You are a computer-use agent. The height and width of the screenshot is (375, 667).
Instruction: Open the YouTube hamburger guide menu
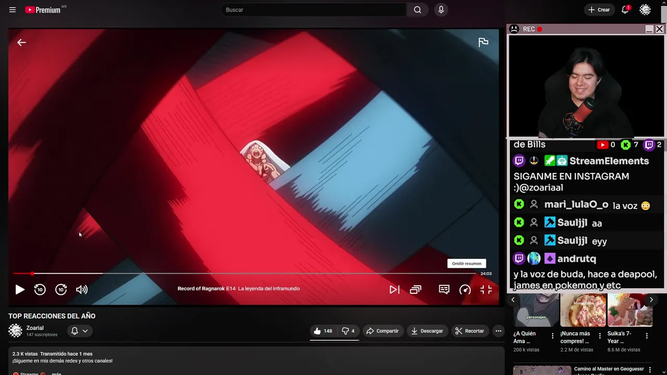click(13, 10)
